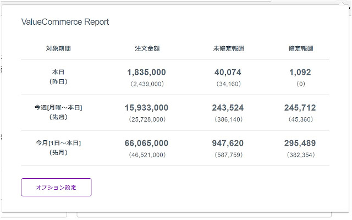Click the 注文金額 column header
352x220 pixels.
pos(147,48)
